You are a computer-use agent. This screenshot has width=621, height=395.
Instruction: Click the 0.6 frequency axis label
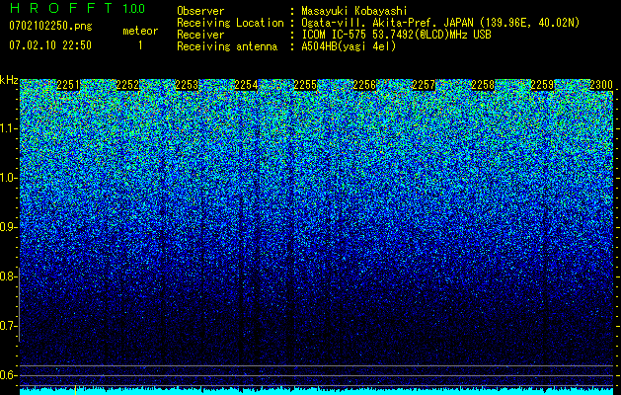(x=8, y=375)
